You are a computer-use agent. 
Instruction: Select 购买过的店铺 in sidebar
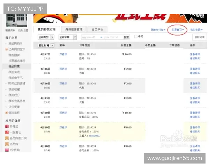click(17, 83)
